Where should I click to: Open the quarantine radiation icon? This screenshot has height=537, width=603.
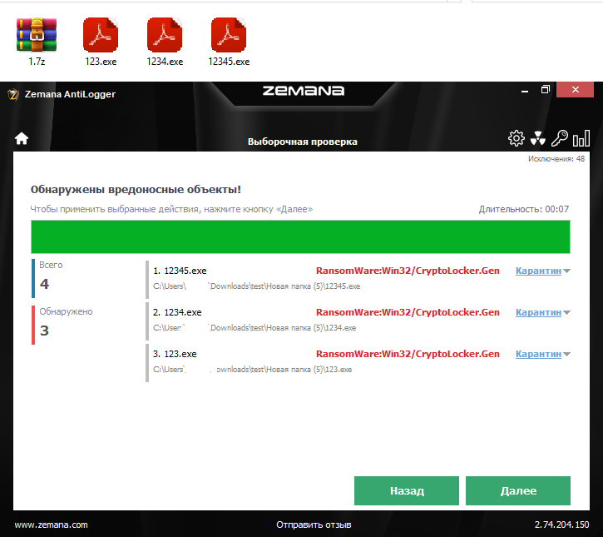(537, 138)
